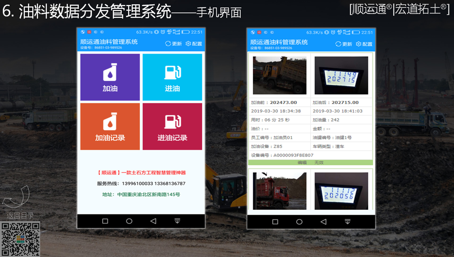Click the service hotline 13996100033 13368136787 text
This screenshot has width=454, height=257.
141,183
